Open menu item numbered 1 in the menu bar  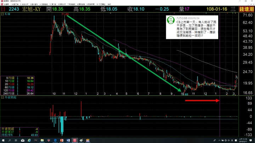tap(15, 4)
